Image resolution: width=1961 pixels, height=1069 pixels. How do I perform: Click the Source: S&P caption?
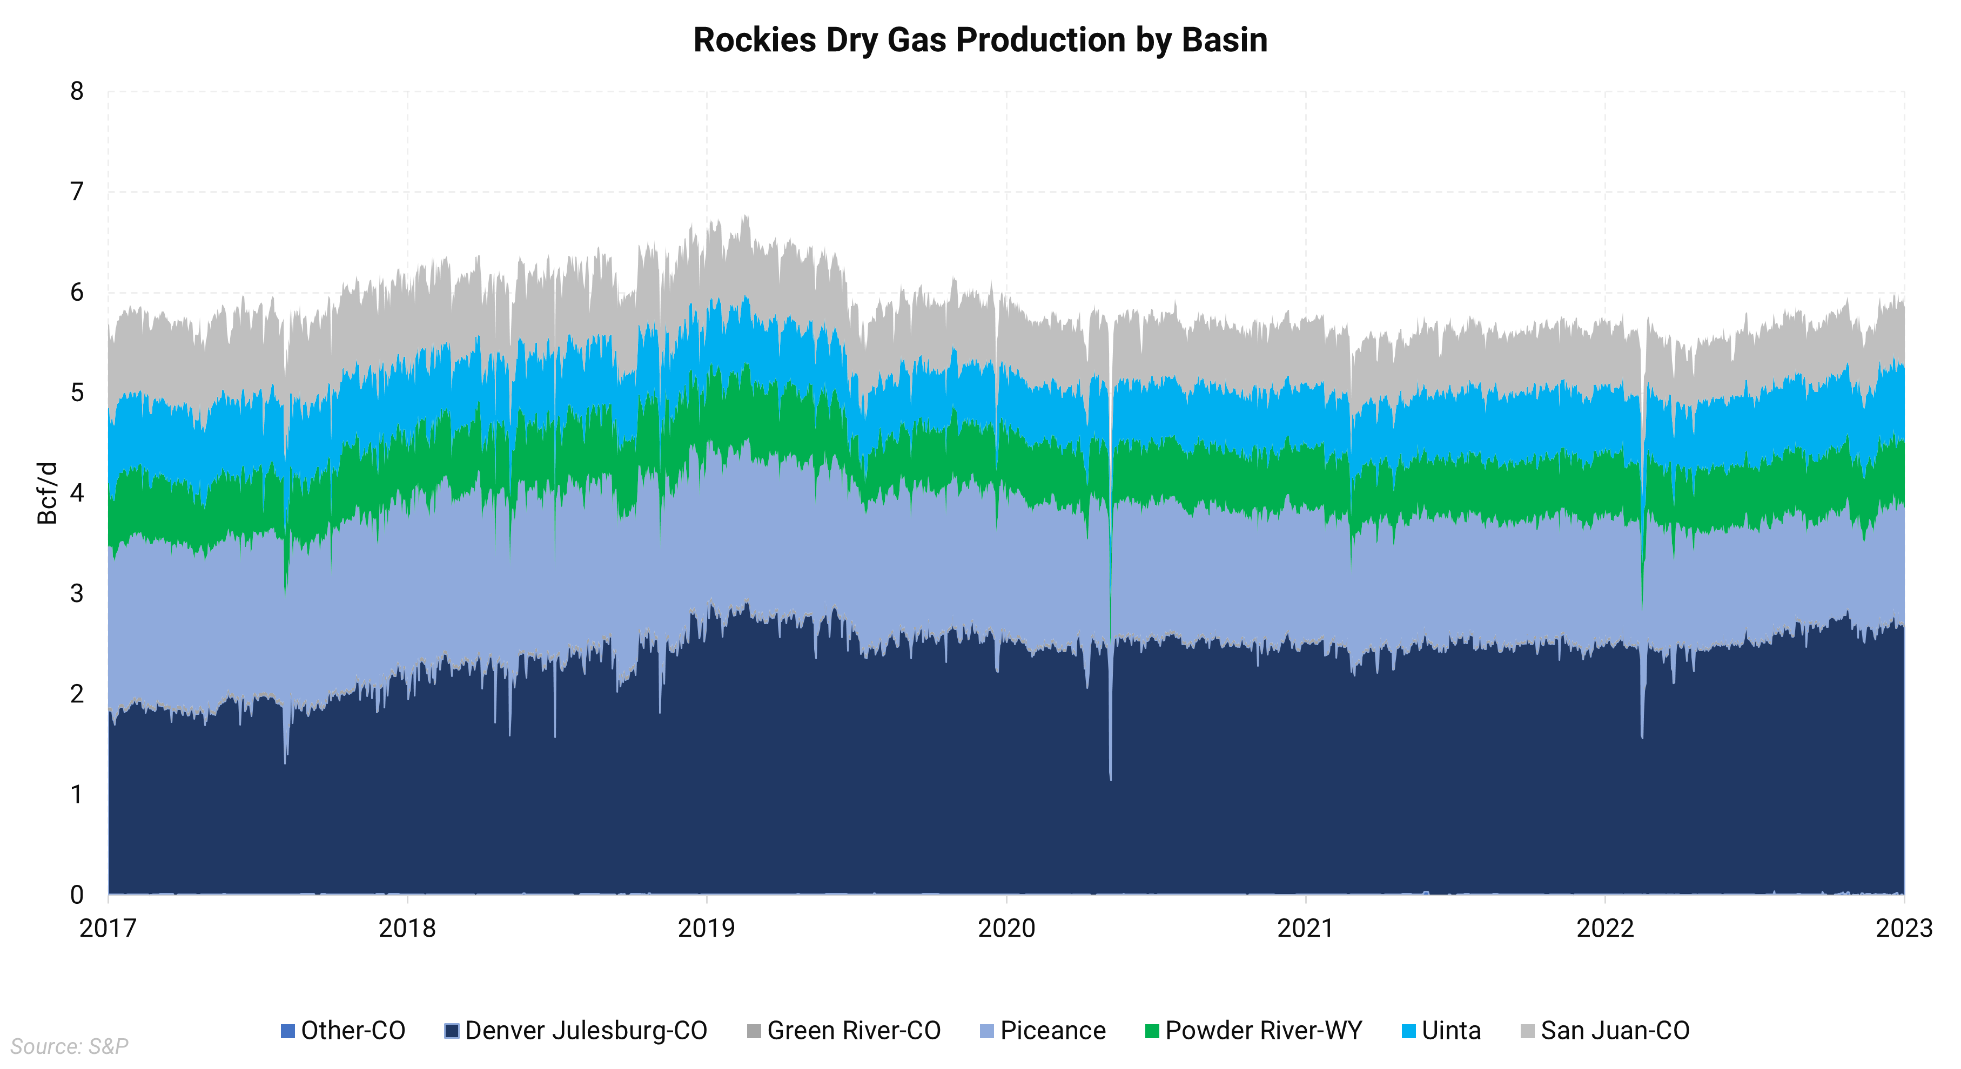click(x=69, y=1046)
